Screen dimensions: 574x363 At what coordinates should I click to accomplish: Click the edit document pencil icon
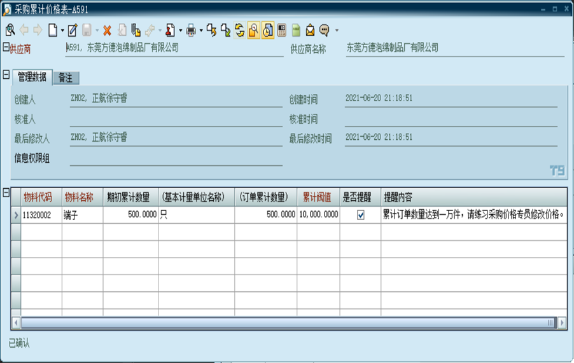pos(73,30)
